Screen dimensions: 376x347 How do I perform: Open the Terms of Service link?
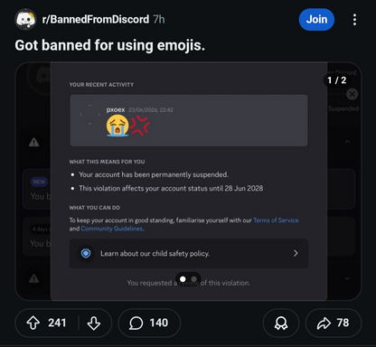coord(276,220)
